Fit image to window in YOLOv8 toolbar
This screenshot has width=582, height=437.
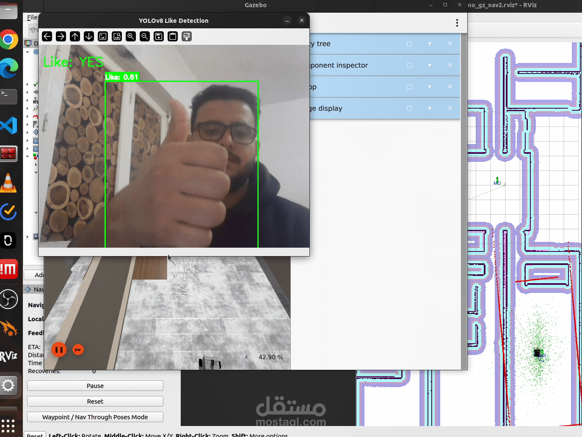[x=117, y=36]
